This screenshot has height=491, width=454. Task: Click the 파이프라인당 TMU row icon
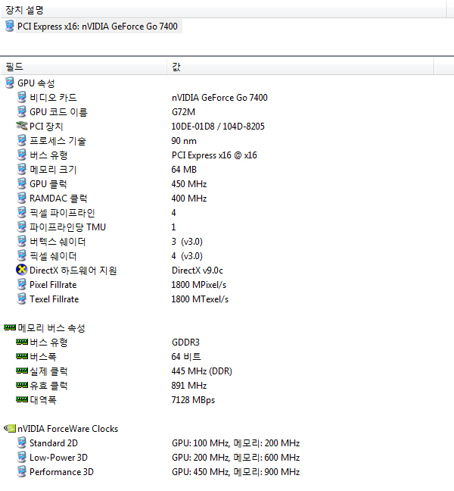(22, 227)
